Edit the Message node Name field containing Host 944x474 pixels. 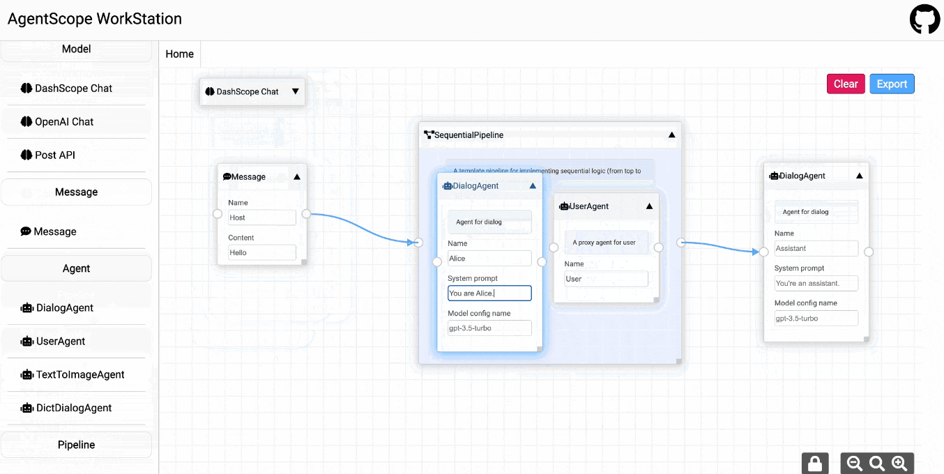(262, 217)
